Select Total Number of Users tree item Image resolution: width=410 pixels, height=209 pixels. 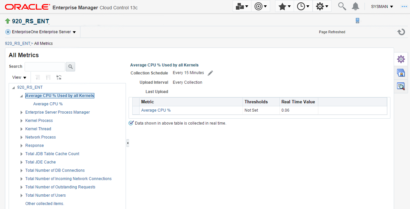point(46,195)
